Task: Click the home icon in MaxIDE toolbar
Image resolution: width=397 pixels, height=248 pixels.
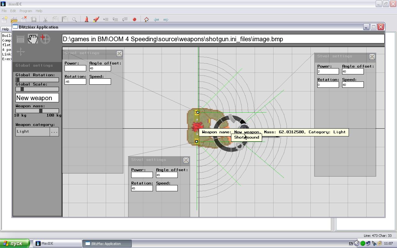Action: pyautogui.click(x=146, y=19)
